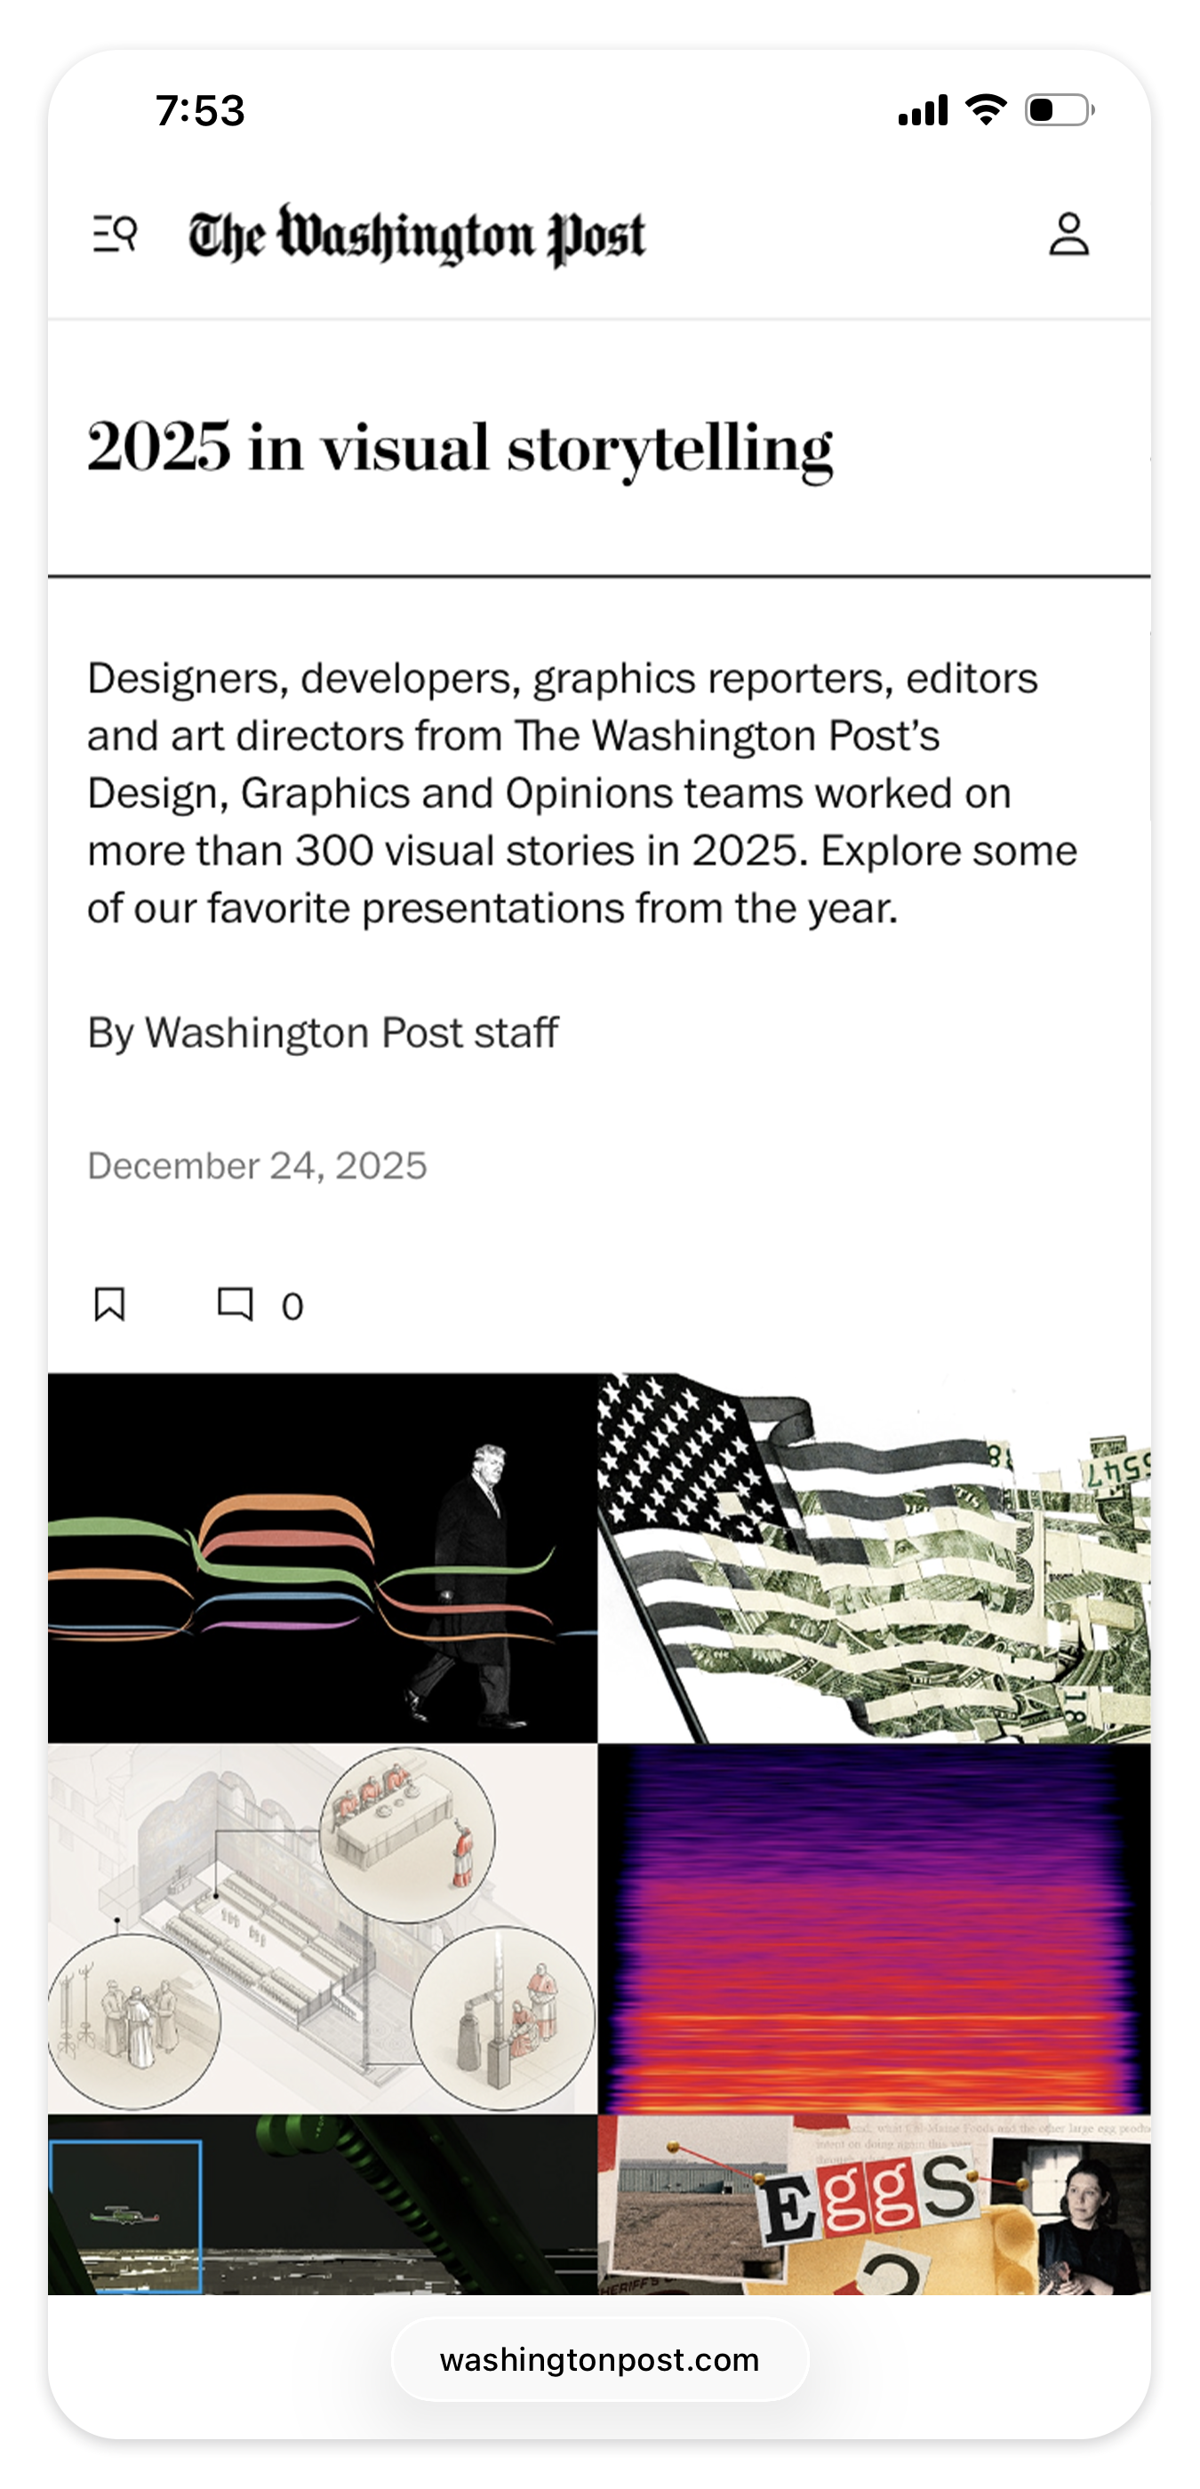Open the user account profile icon
This screenshot has height=2489, width=1200.
click(1068, 234)
